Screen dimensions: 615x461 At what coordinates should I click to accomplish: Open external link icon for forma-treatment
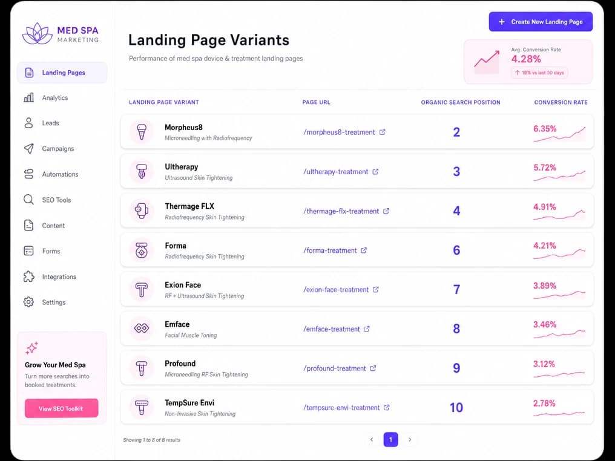point(364,250)
